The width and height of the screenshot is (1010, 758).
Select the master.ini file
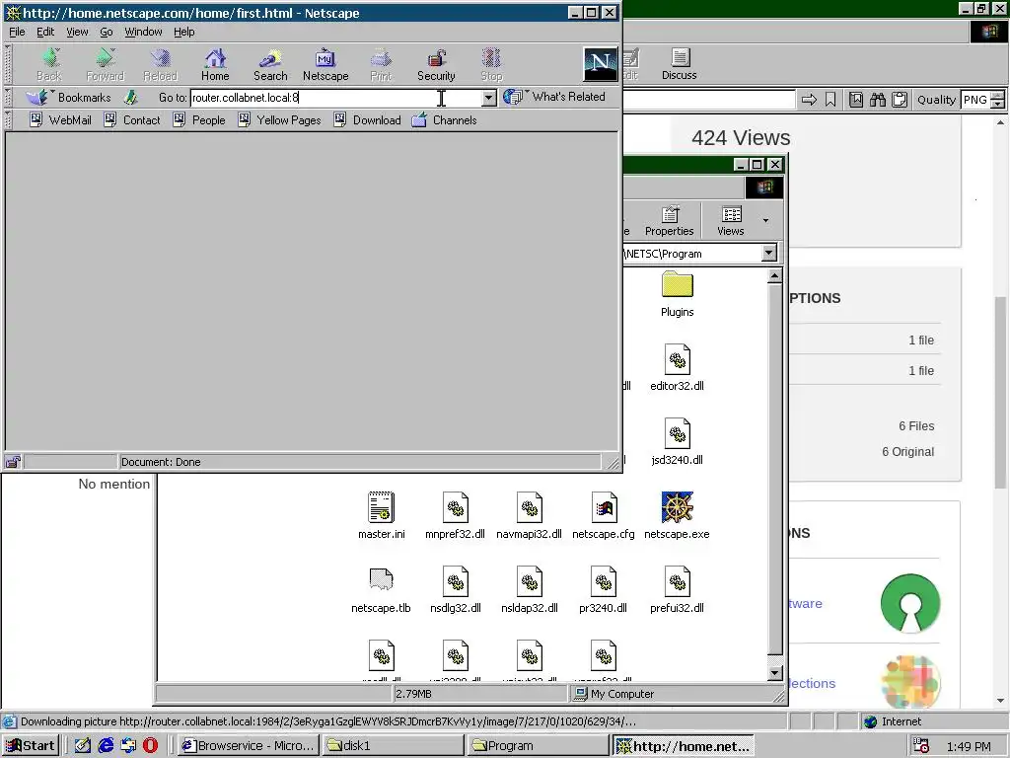[x=382, y=516]
